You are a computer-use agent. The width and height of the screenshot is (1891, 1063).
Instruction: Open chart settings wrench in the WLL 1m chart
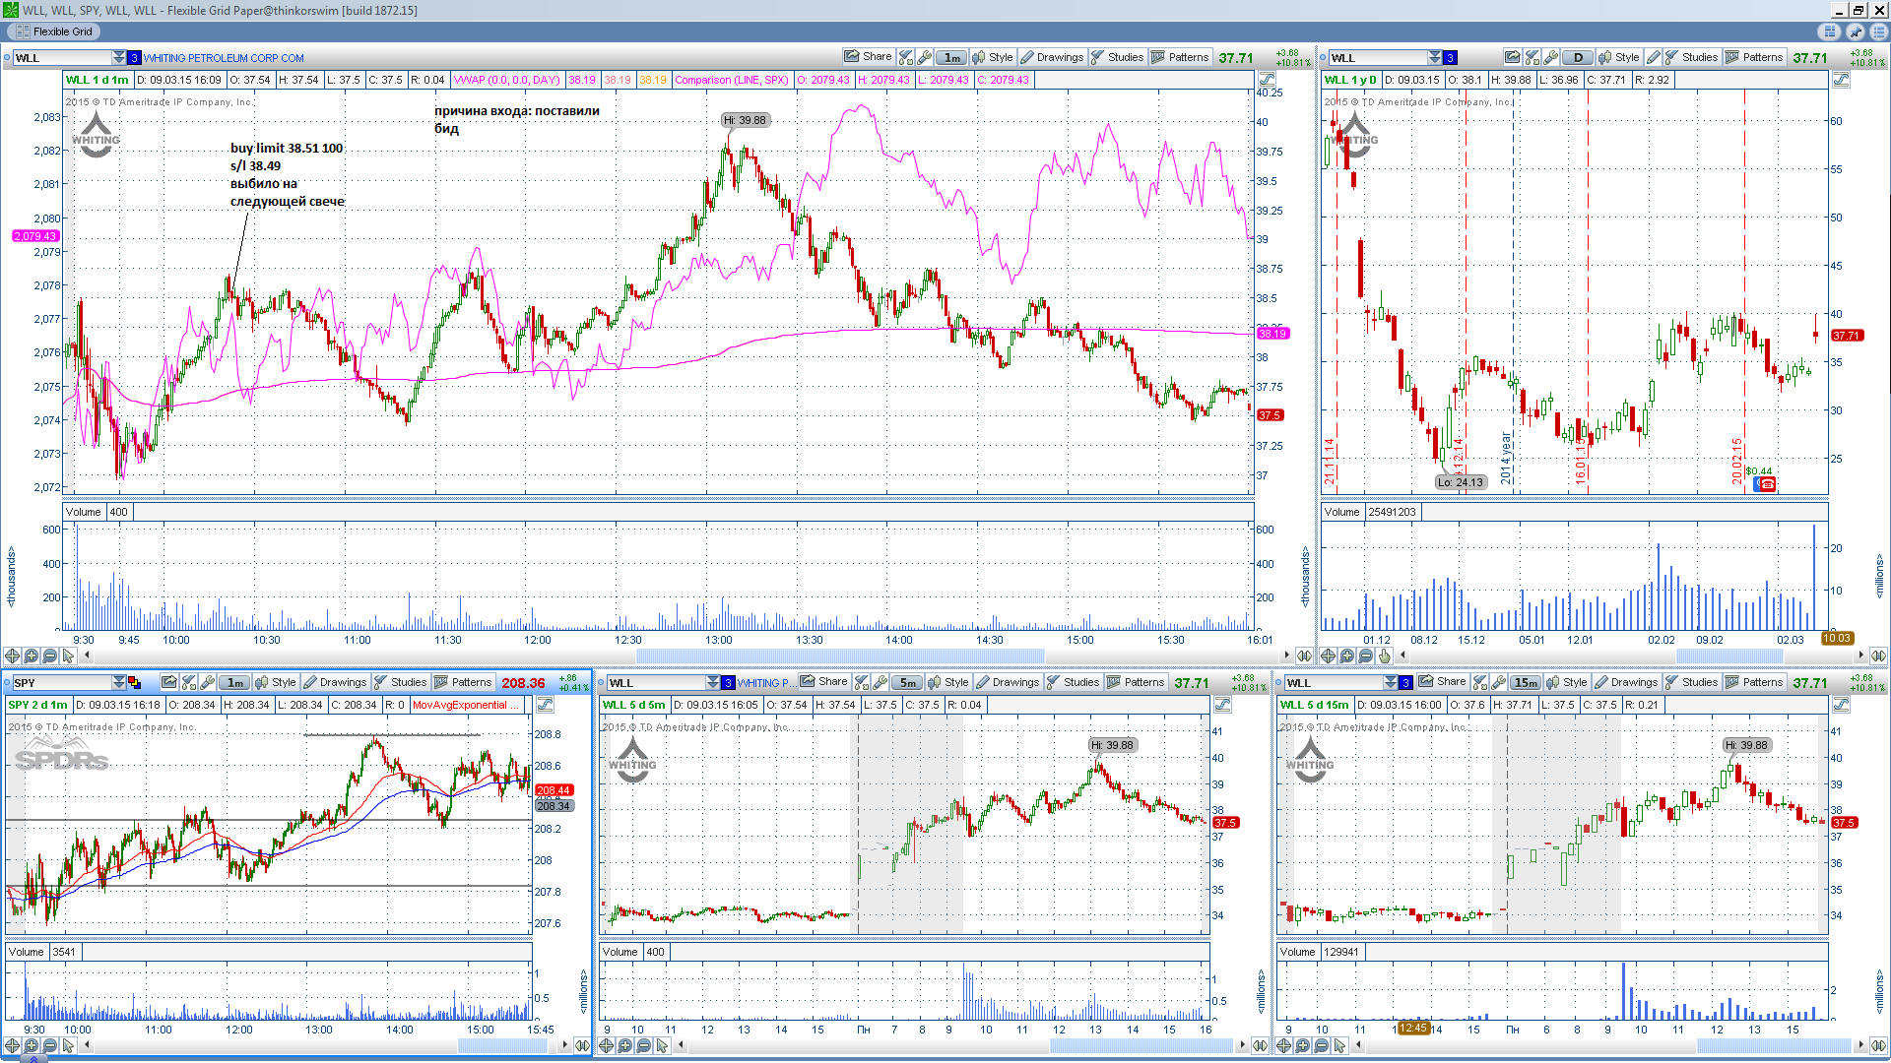925,57
